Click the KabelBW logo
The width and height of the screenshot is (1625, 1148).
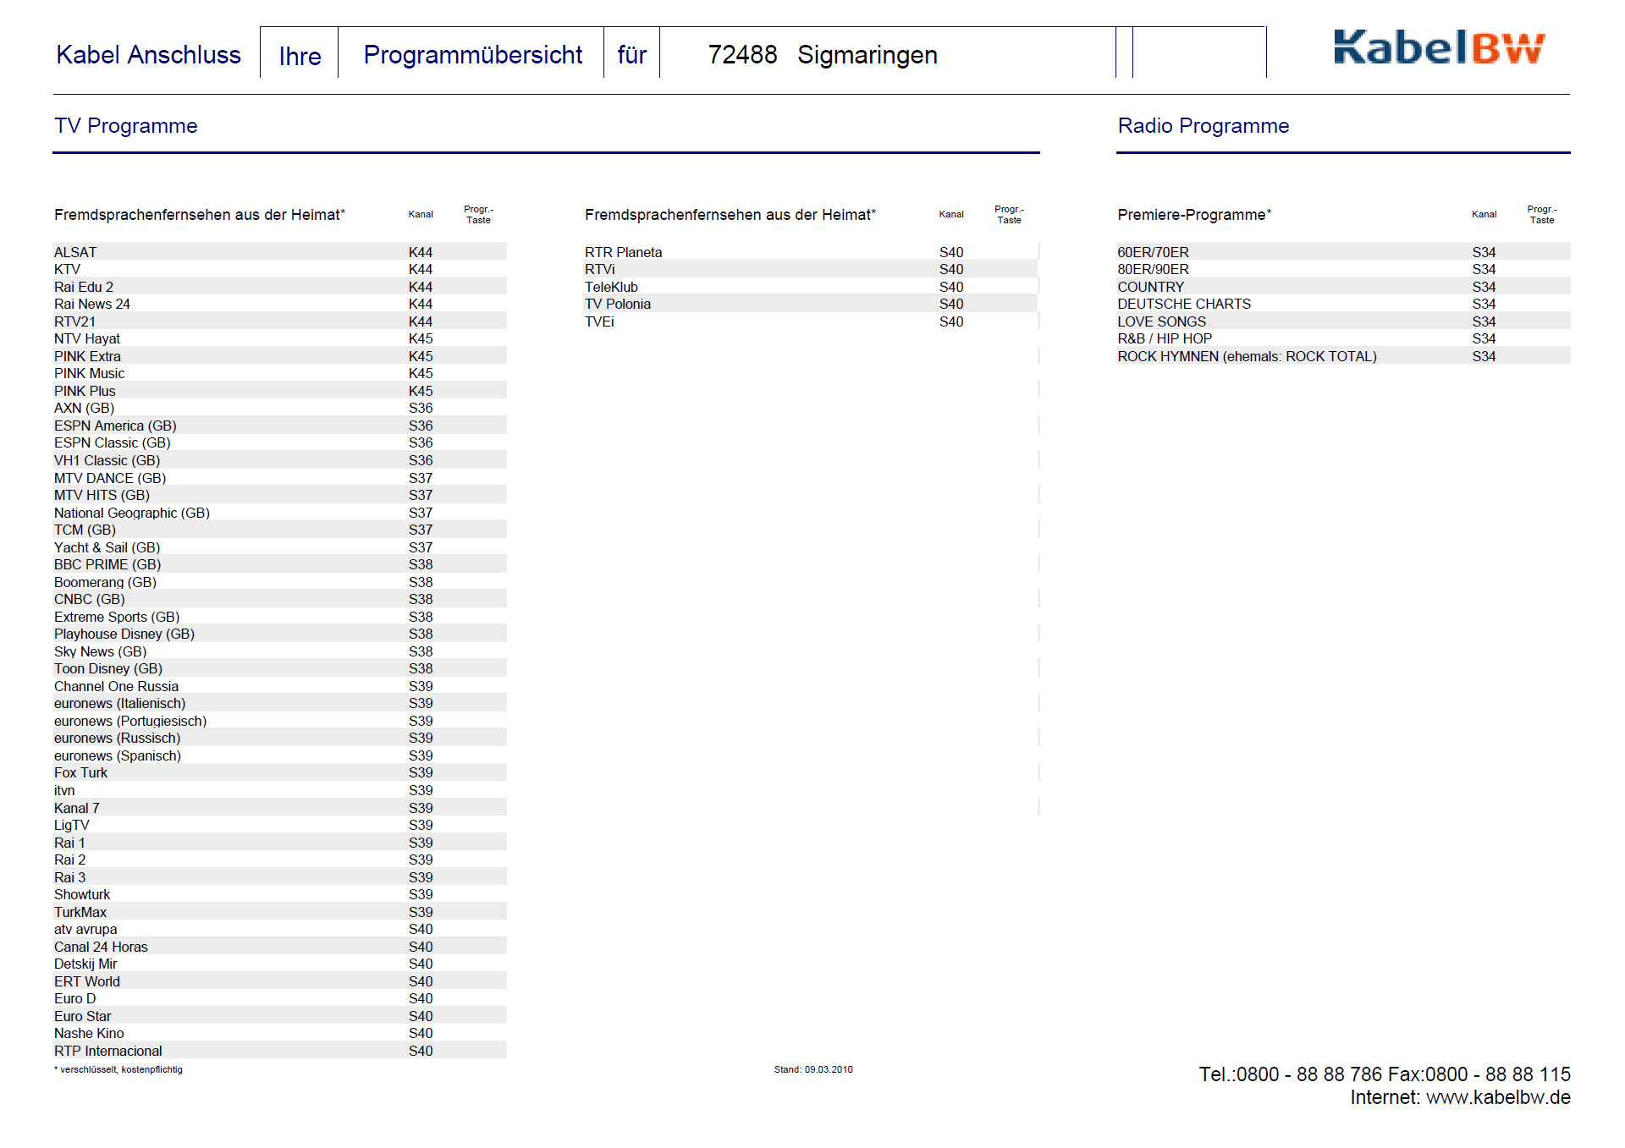point(1438,48)
